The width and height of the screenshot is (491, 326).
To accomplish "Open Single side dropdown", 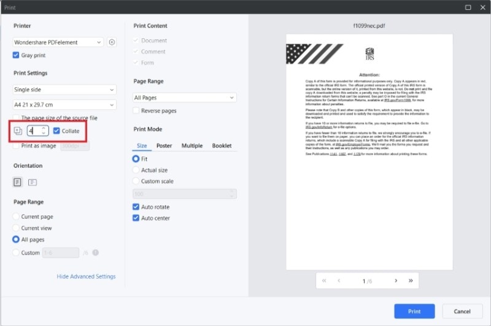I will pos(64,90).
